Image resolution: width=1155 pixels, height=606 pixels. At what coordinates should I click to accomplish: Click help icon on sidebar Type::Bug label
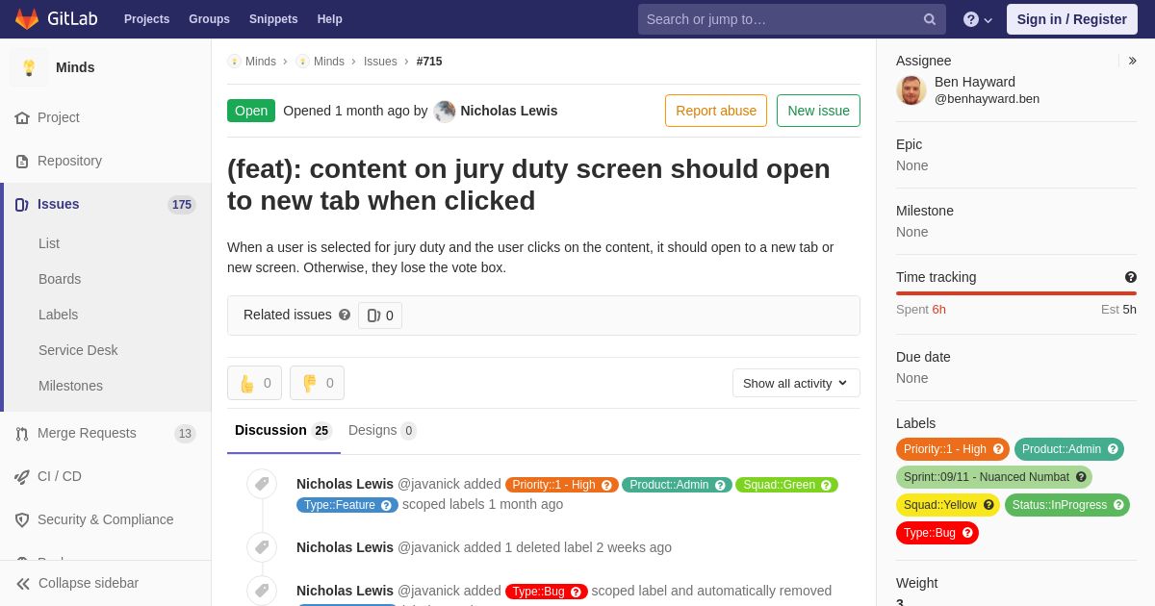[x=967, y=533]
